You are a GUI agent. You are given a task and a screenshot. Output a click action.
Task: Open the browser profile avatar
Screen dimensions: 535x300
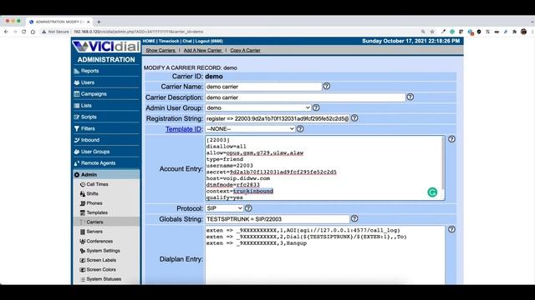click(x=524, y=32)
